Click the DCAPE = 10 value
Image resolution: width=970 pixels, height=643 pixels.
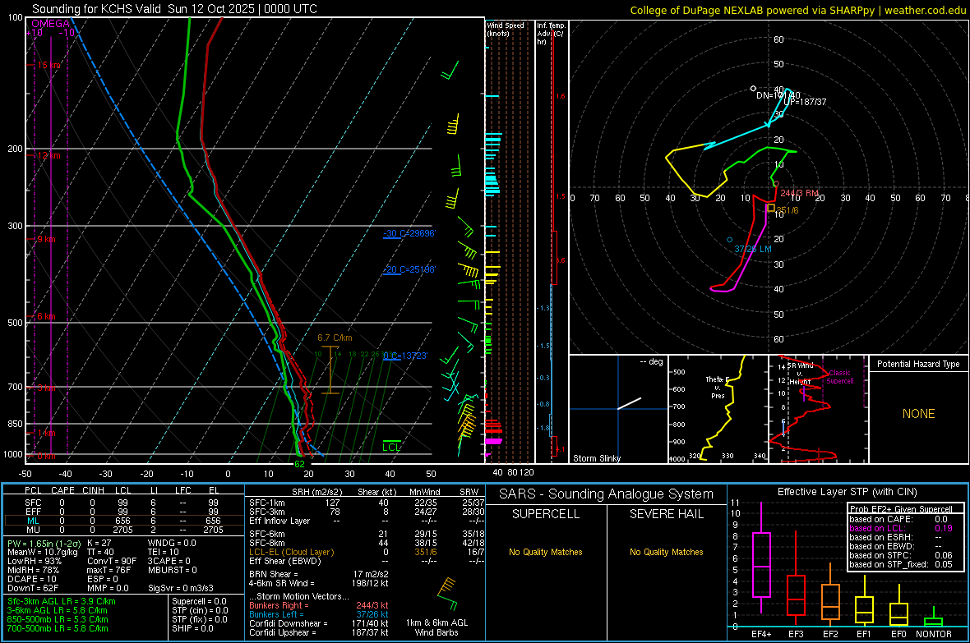coord(32,579)
